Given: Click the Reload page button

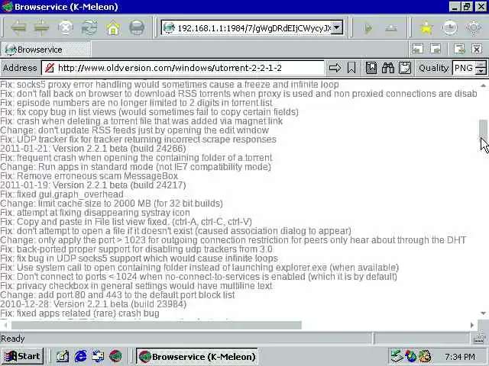Looking at the screenshot, I should [x=89, y=28].
